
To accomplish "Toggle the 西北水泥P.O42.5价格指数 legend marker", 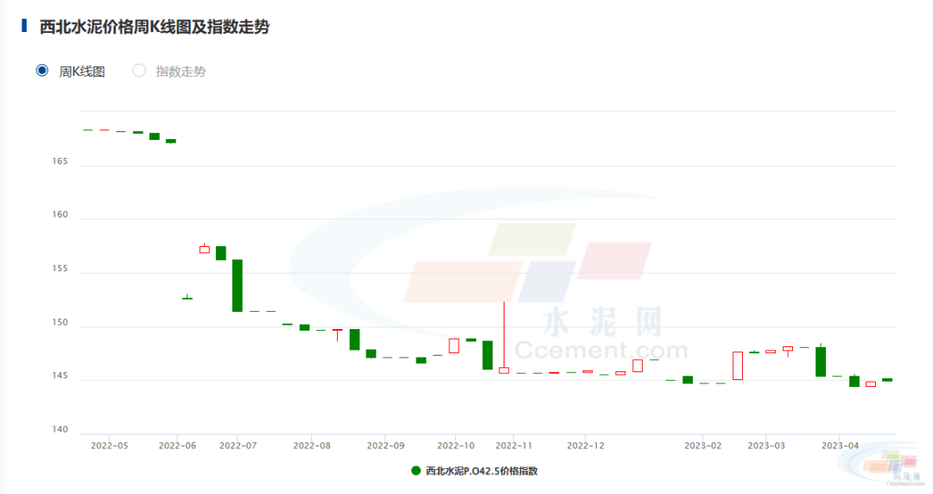I will click(x=416, y=471).
